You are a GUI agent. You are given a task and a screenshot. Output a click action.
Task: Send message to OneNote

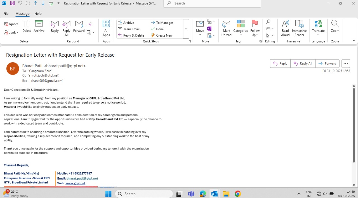point(209,29)
